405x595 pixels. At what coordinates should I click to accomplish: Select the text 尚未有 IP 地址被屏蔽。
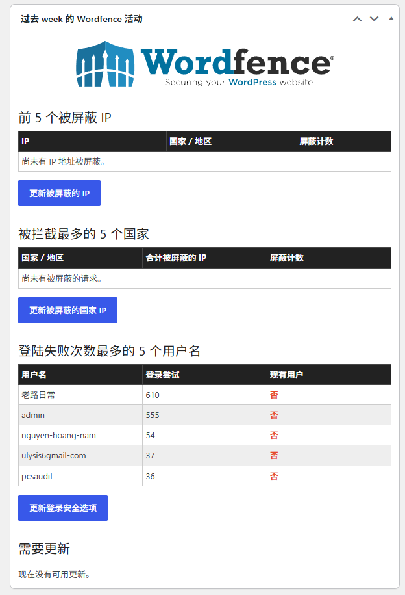coord(63,162)
